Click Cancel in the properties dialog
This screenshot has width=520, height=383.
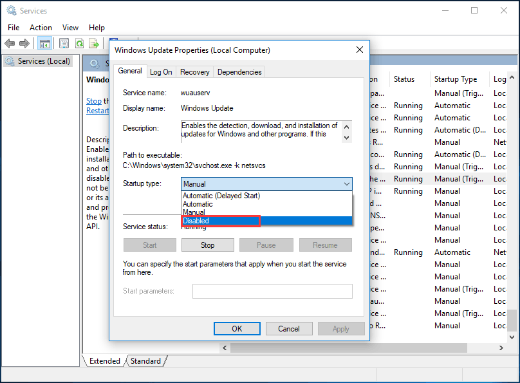[289, 329]
